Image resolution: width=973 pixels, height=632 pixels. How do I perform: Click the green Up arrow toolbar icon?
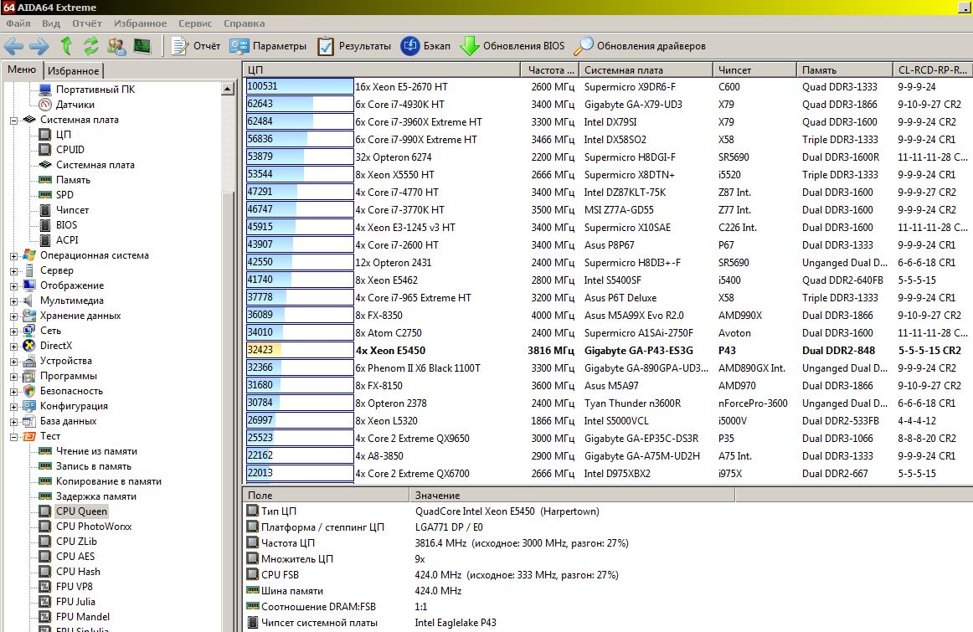pyautogui.click(x=66, y=46)
